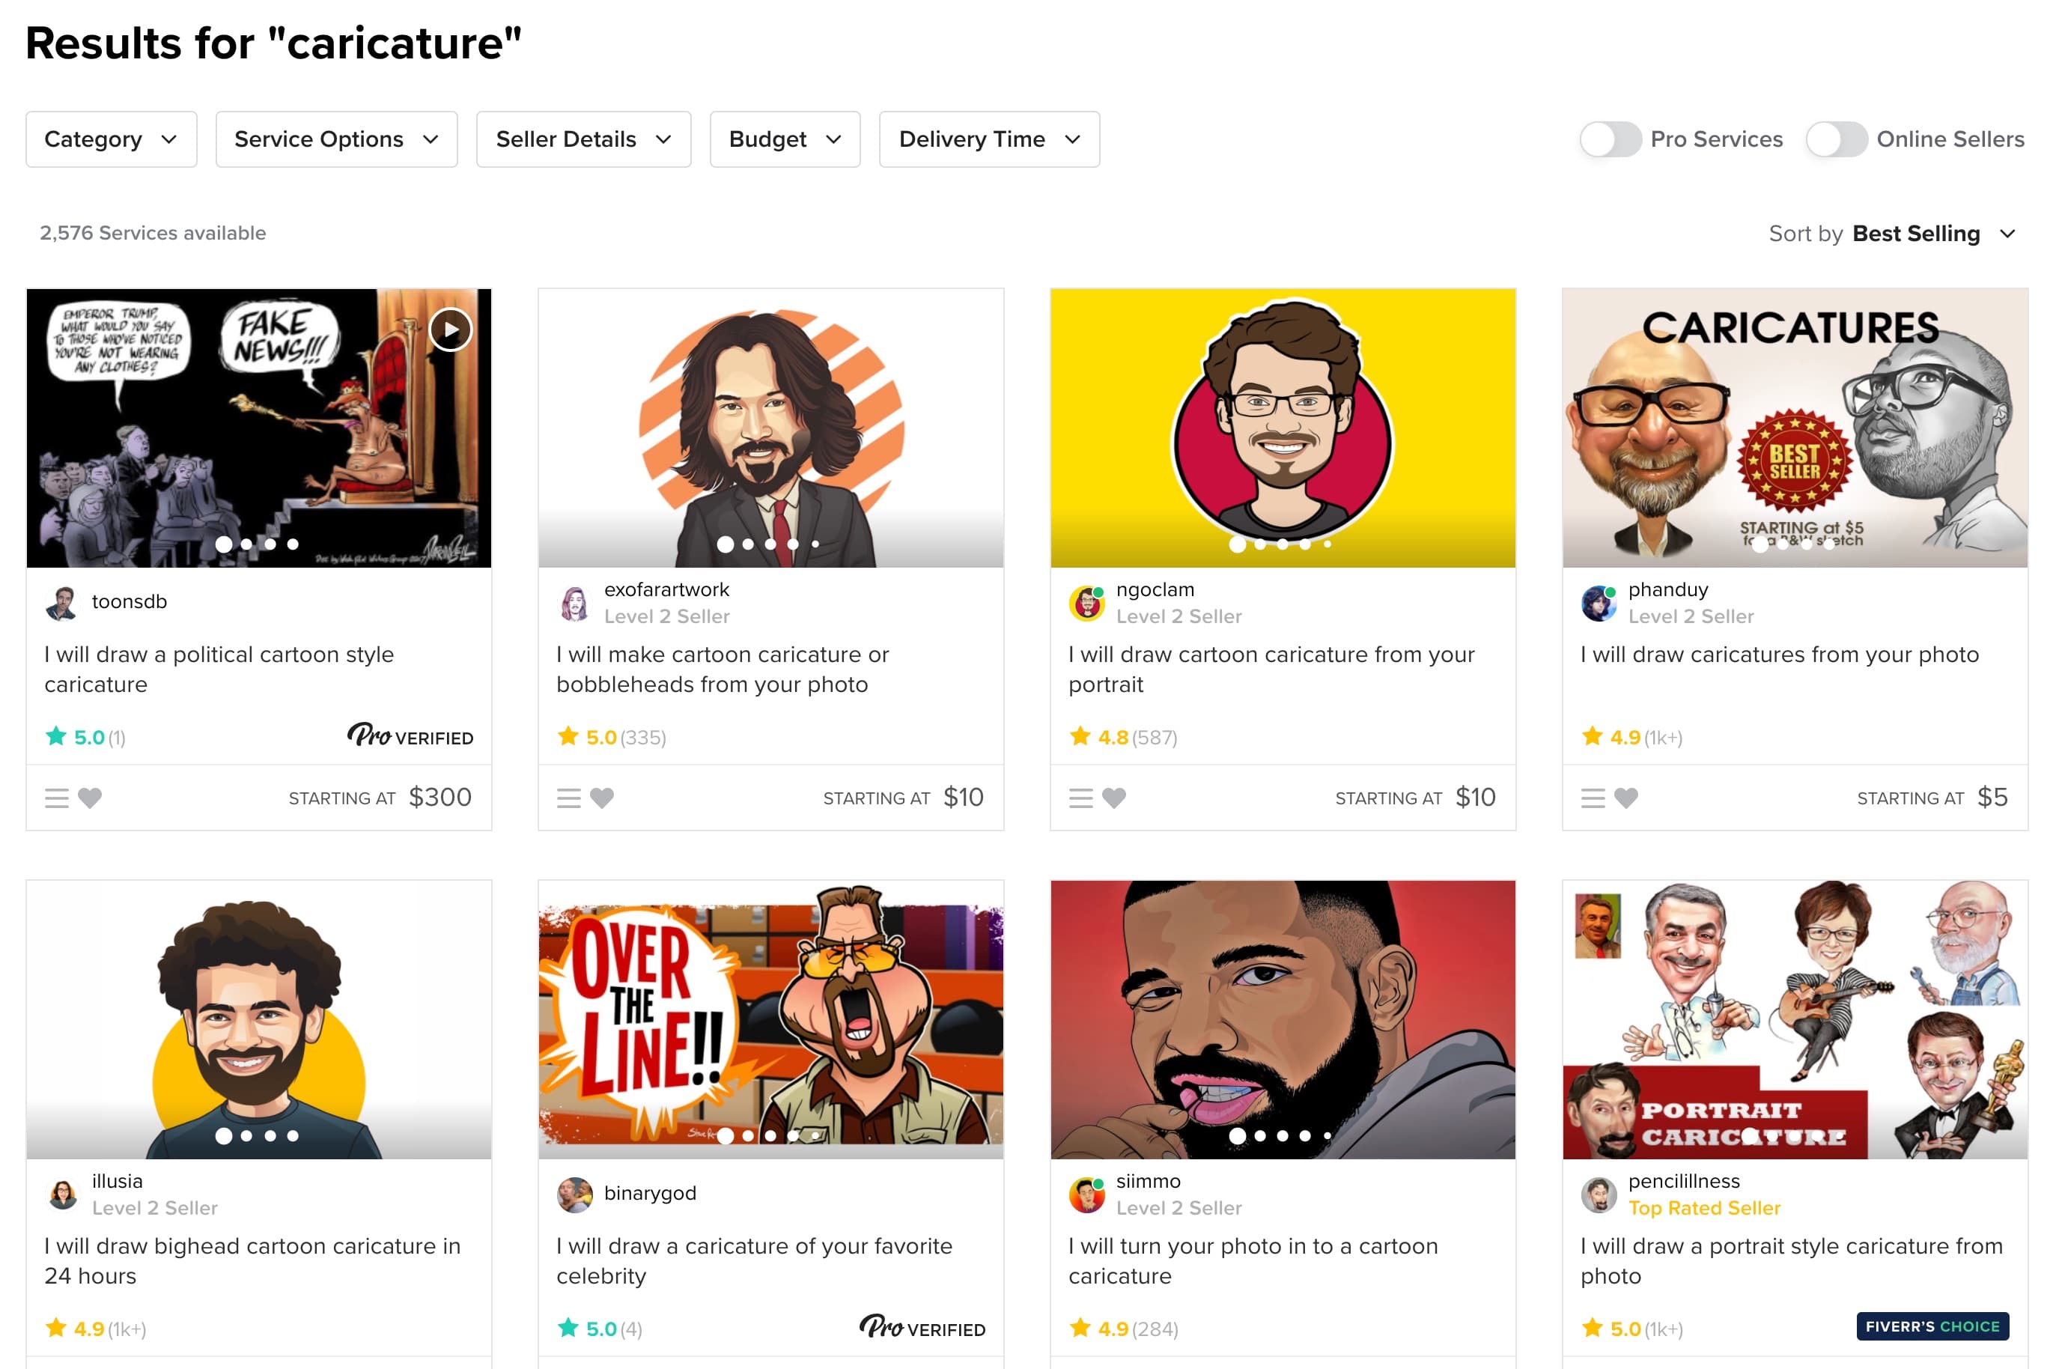This screenshot has width=2065, height=1369.
Task: Click the list menu icon on exofarartwork's gig
Action: tap(569, 797)
